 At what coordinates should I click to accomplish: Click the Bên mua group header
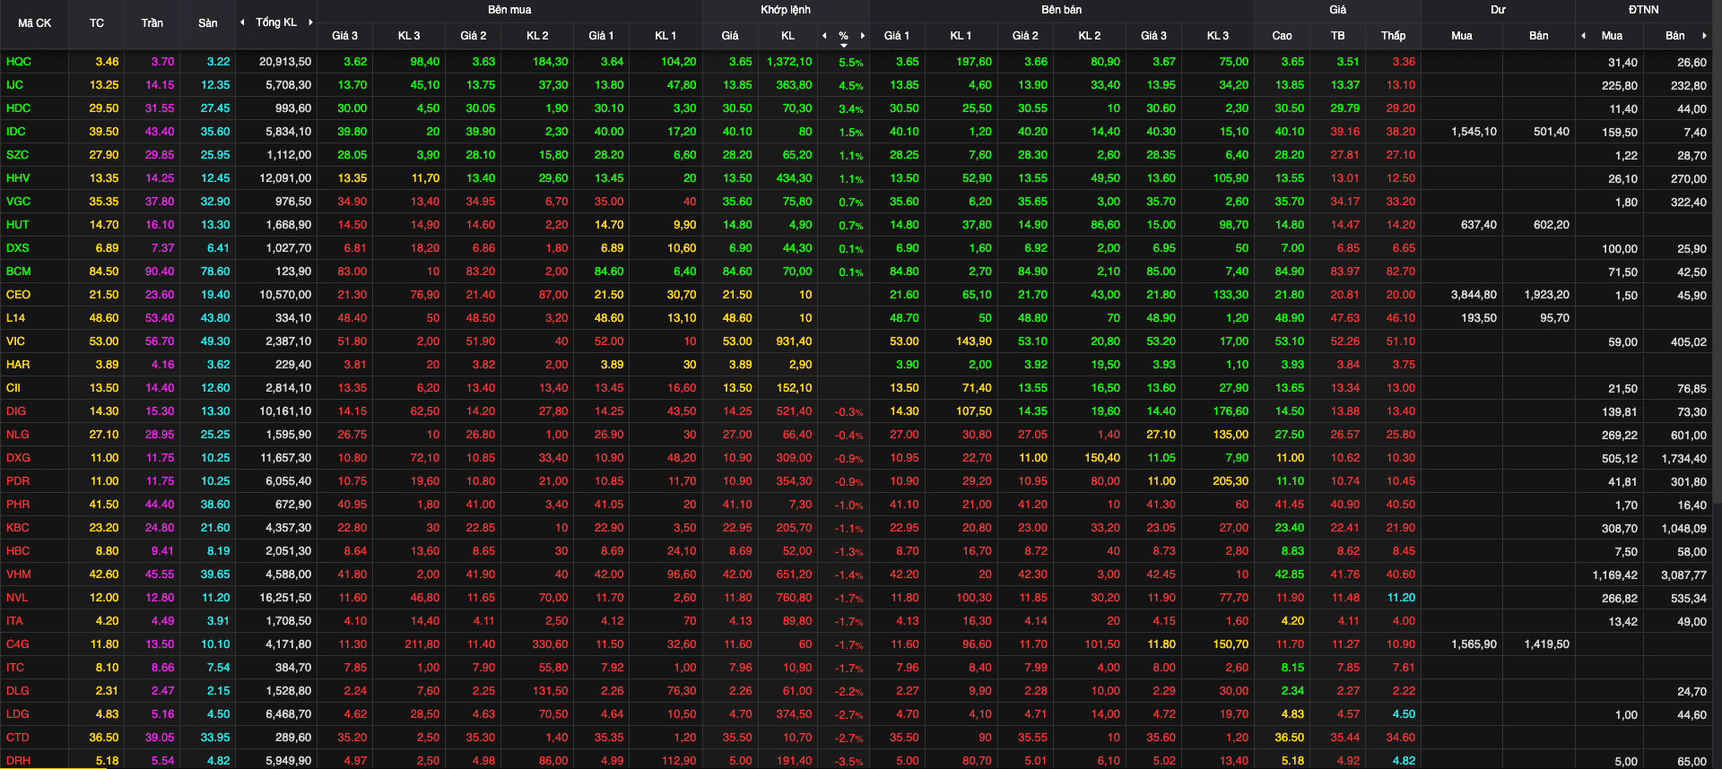pos(509,10)
